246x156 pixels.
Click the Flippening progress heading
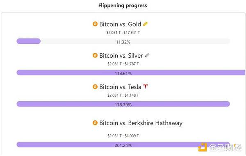pyautogui.click(x=123, y=5)
